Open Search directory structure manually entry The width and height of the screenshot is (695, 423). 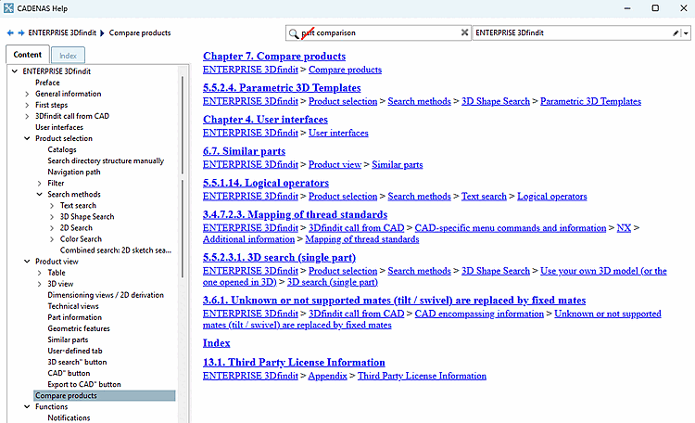[106, 160]
